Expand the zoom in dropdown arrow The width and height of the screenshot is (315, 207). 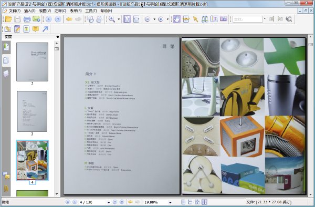pos(167,19)
